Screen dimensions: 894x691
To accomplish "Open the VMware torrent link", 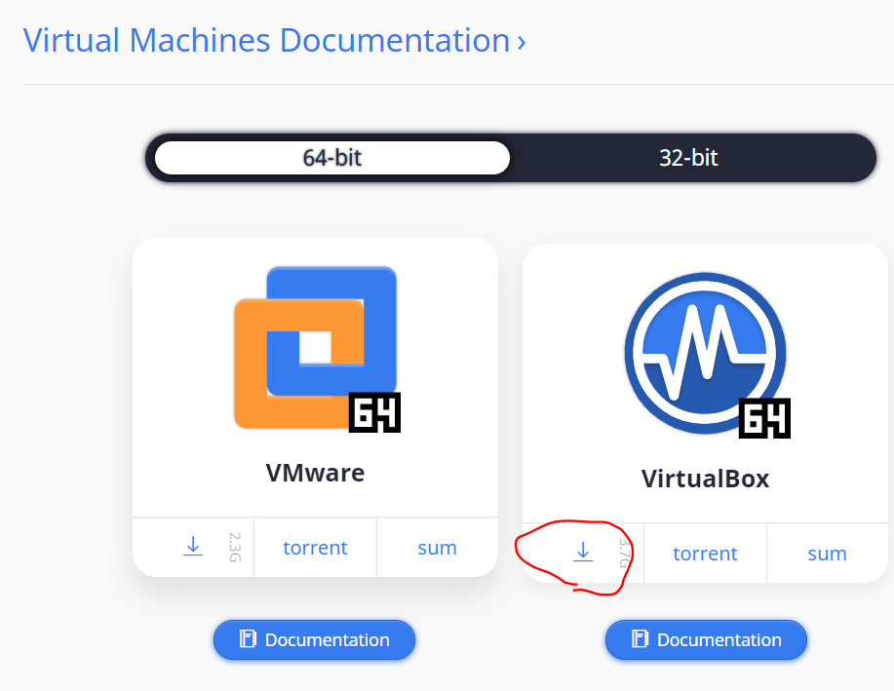I will point(315,548).
